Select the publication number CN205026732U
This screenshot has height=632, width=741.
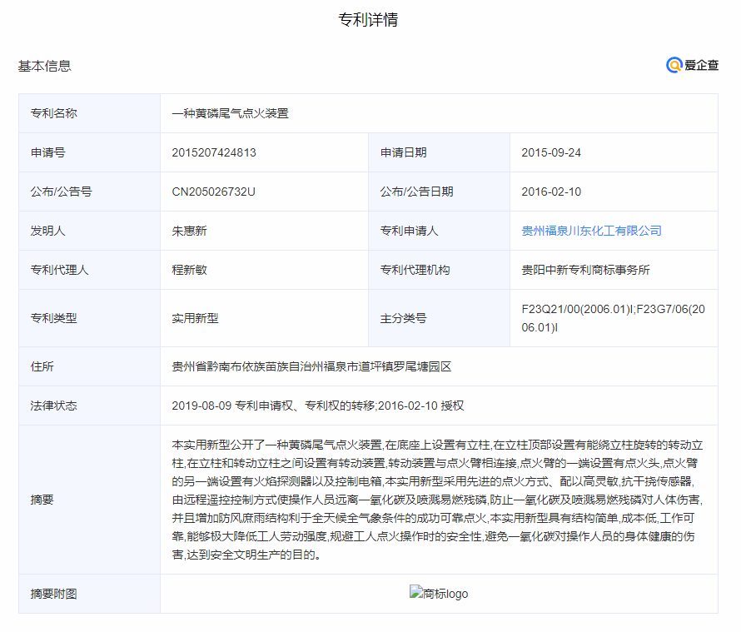click(213, 192)
